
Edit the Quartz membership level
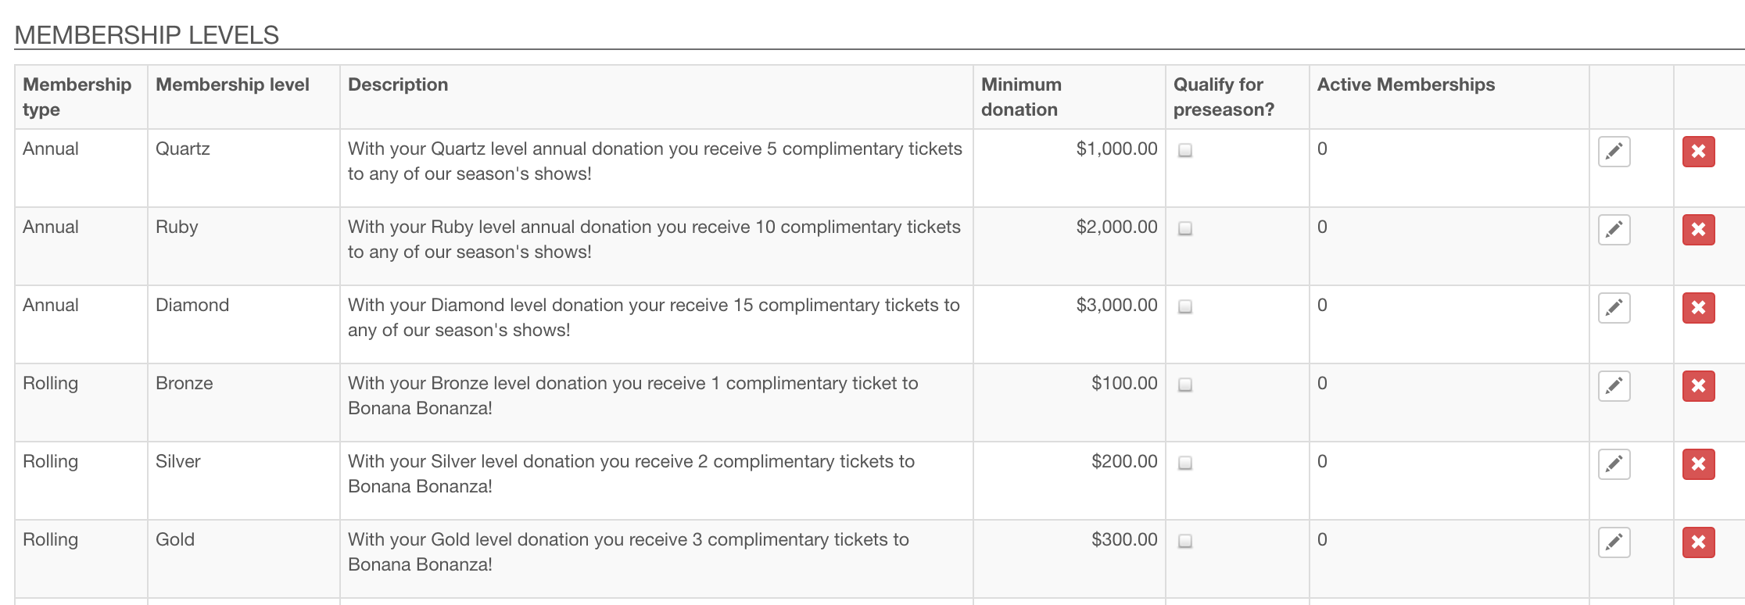(x=1614, y=152)
